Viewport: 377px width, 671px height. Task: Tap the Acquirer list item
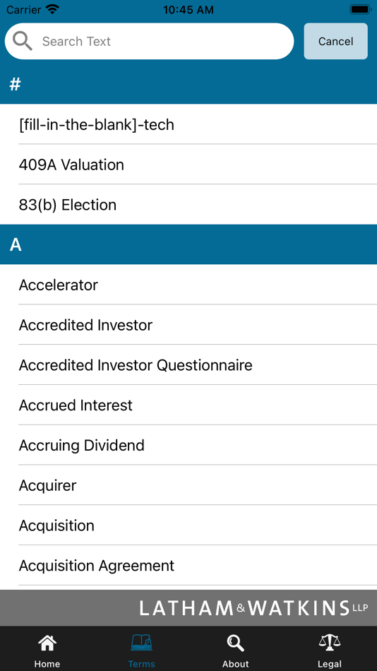pyautogui.click(x=188, y=485)
